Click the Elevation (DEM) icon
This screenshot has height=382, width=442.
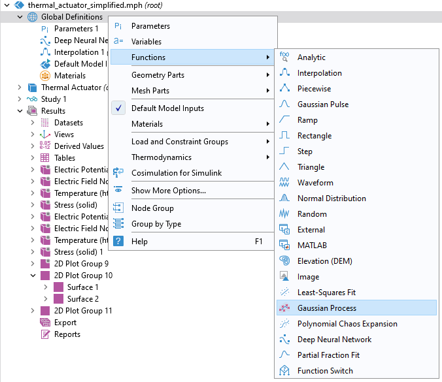284,261
